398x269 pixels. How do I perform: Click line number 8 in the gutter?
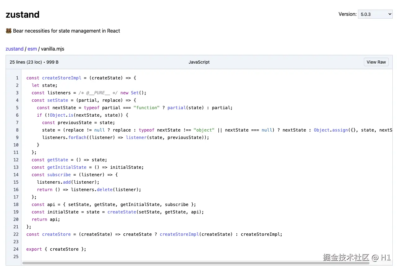[x=17, y=130]
